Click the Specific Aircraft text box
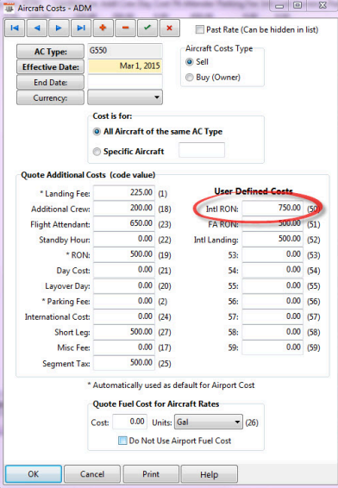Image resolution: width=338 pixels, height=488 pixels. click(x=202, y=150)
